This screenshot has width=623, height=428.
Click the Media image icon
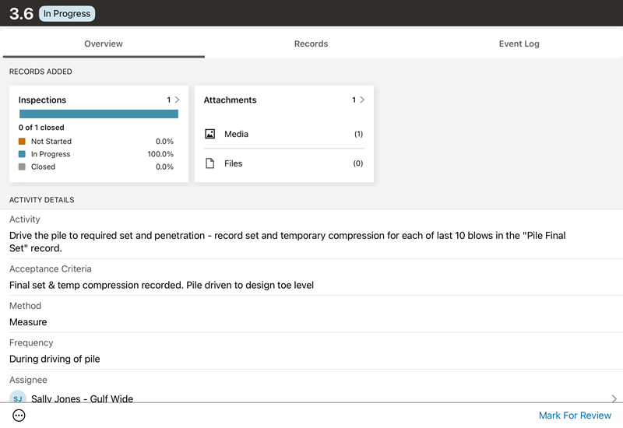209,134
